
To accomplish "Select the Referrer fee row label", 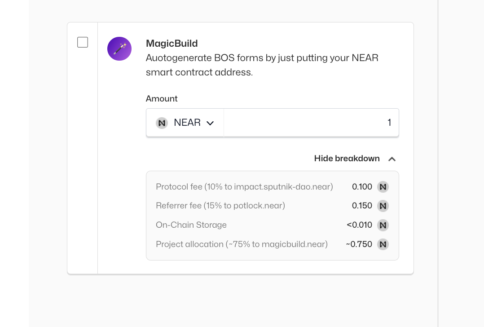I will 220,206.
